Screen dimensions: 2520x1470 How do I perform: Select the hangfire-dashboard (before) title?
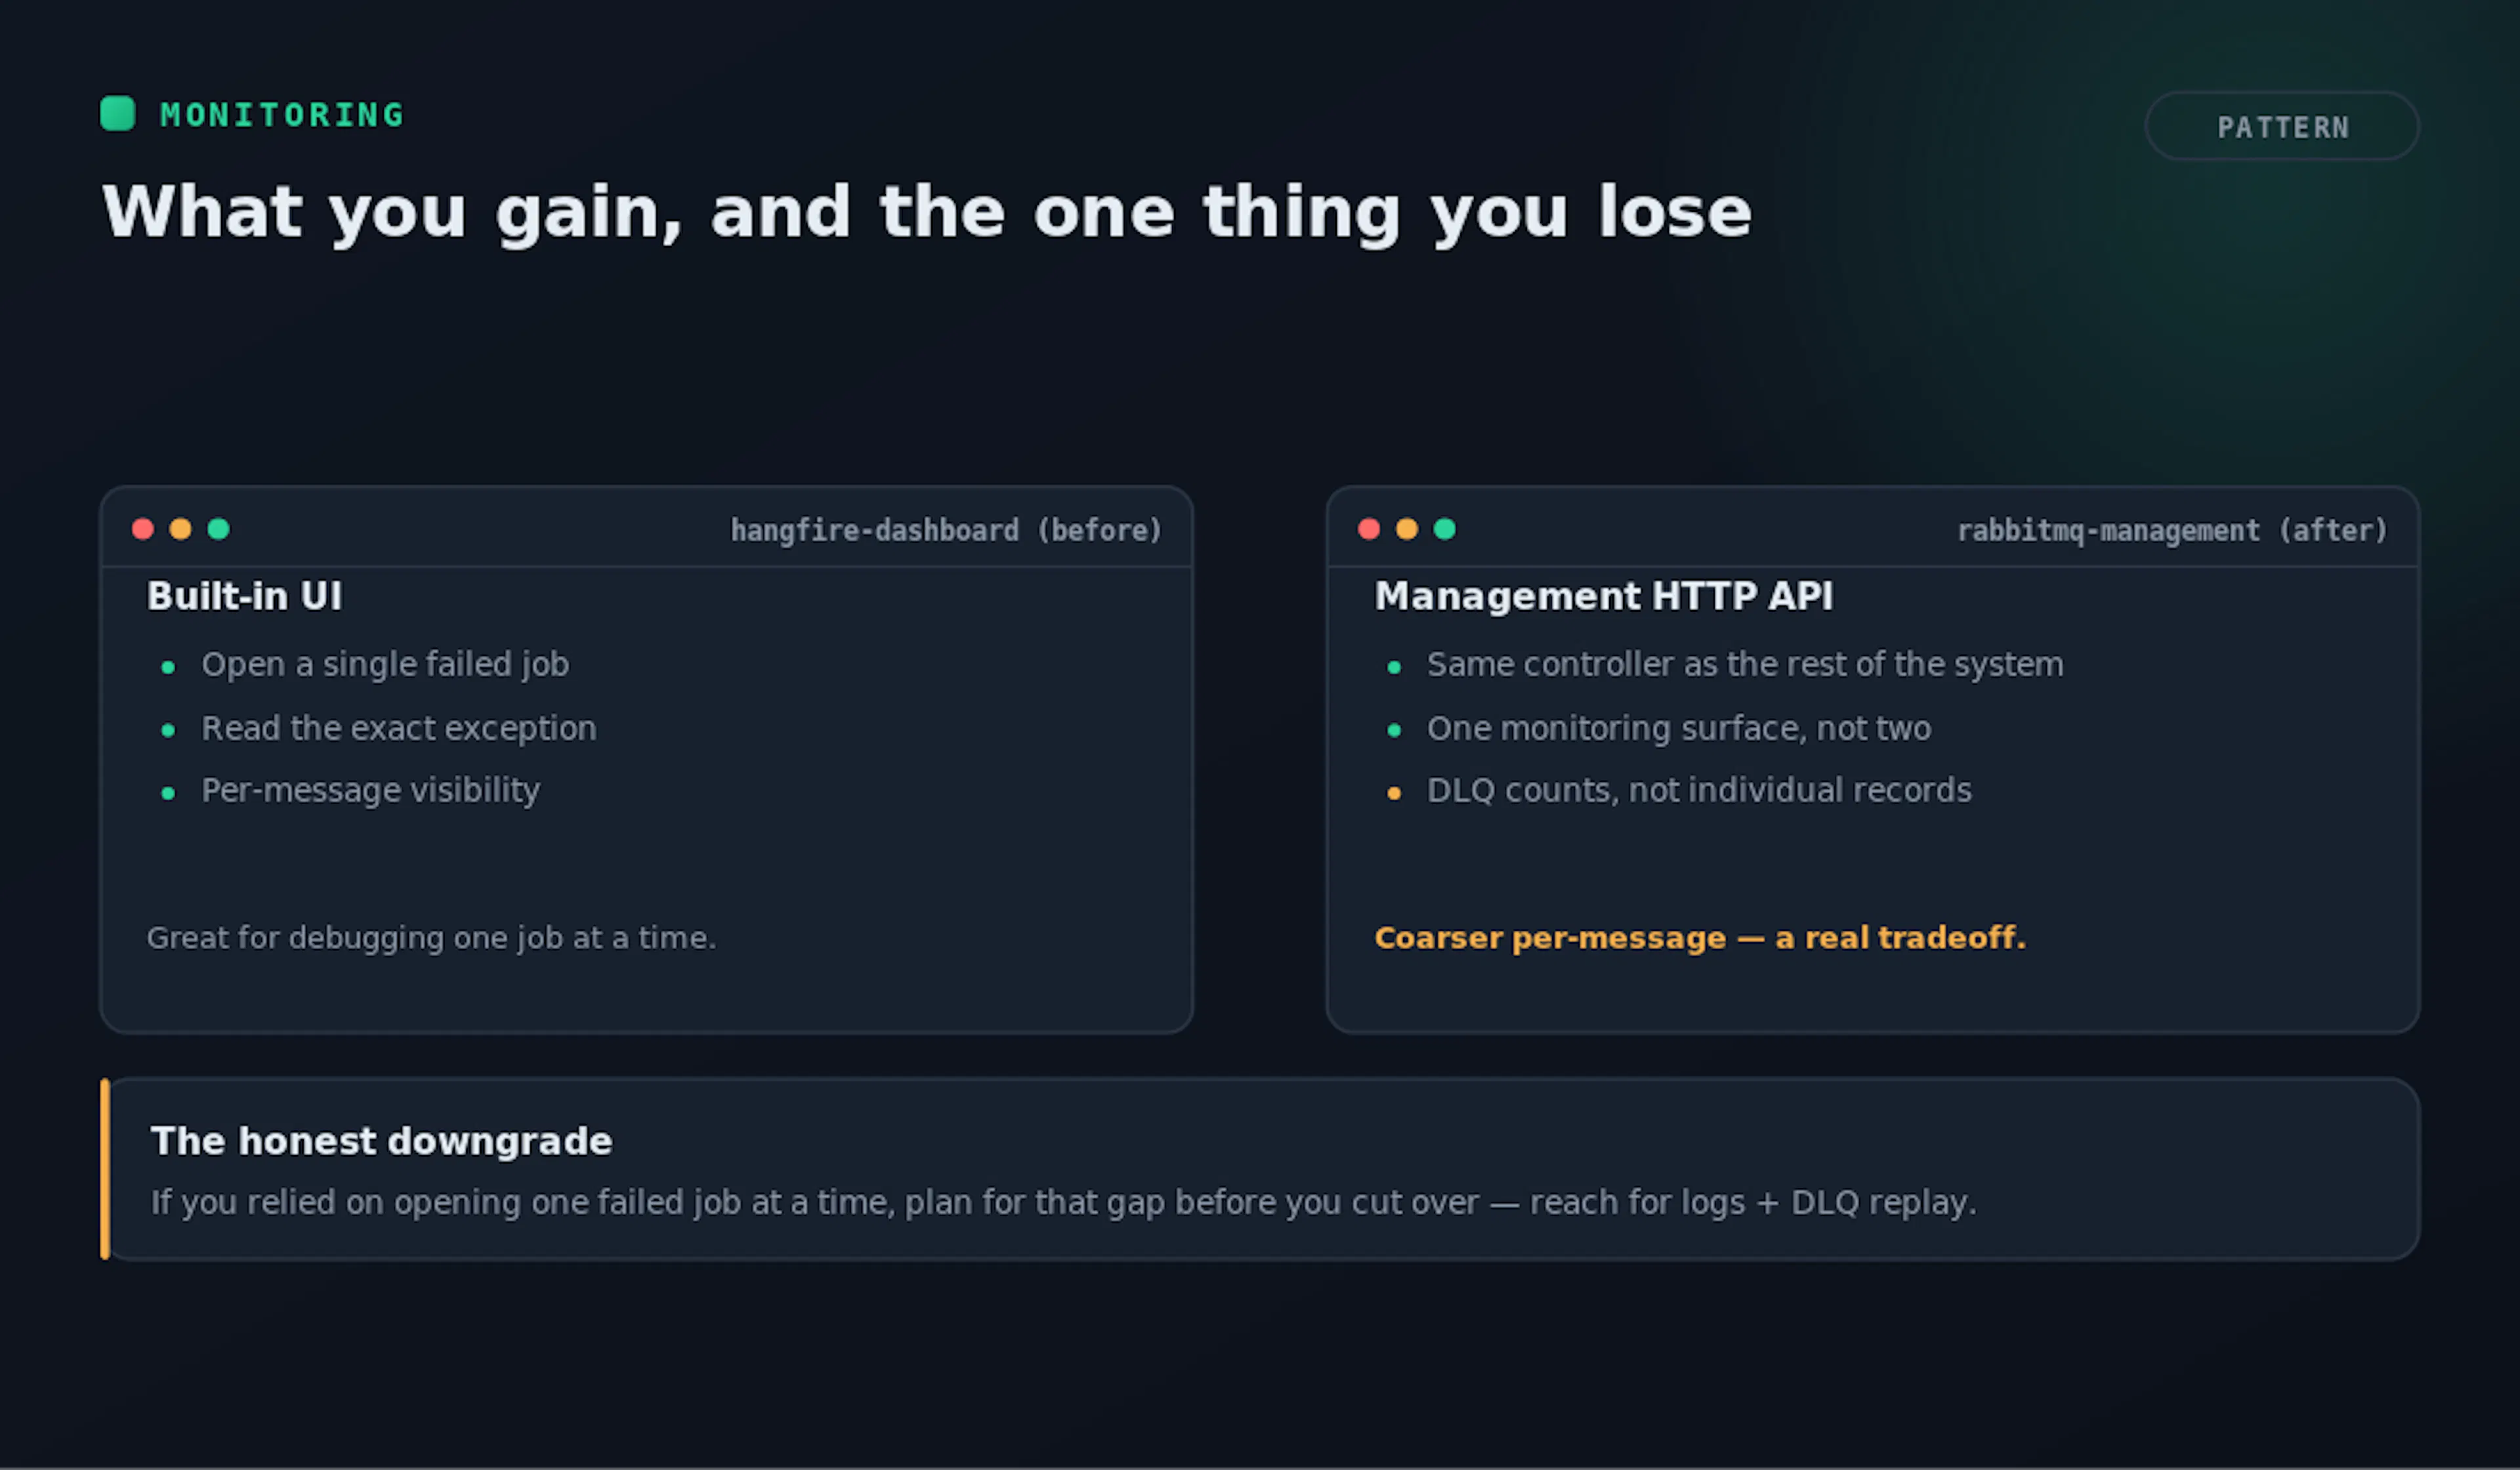[x=946, y=531]
